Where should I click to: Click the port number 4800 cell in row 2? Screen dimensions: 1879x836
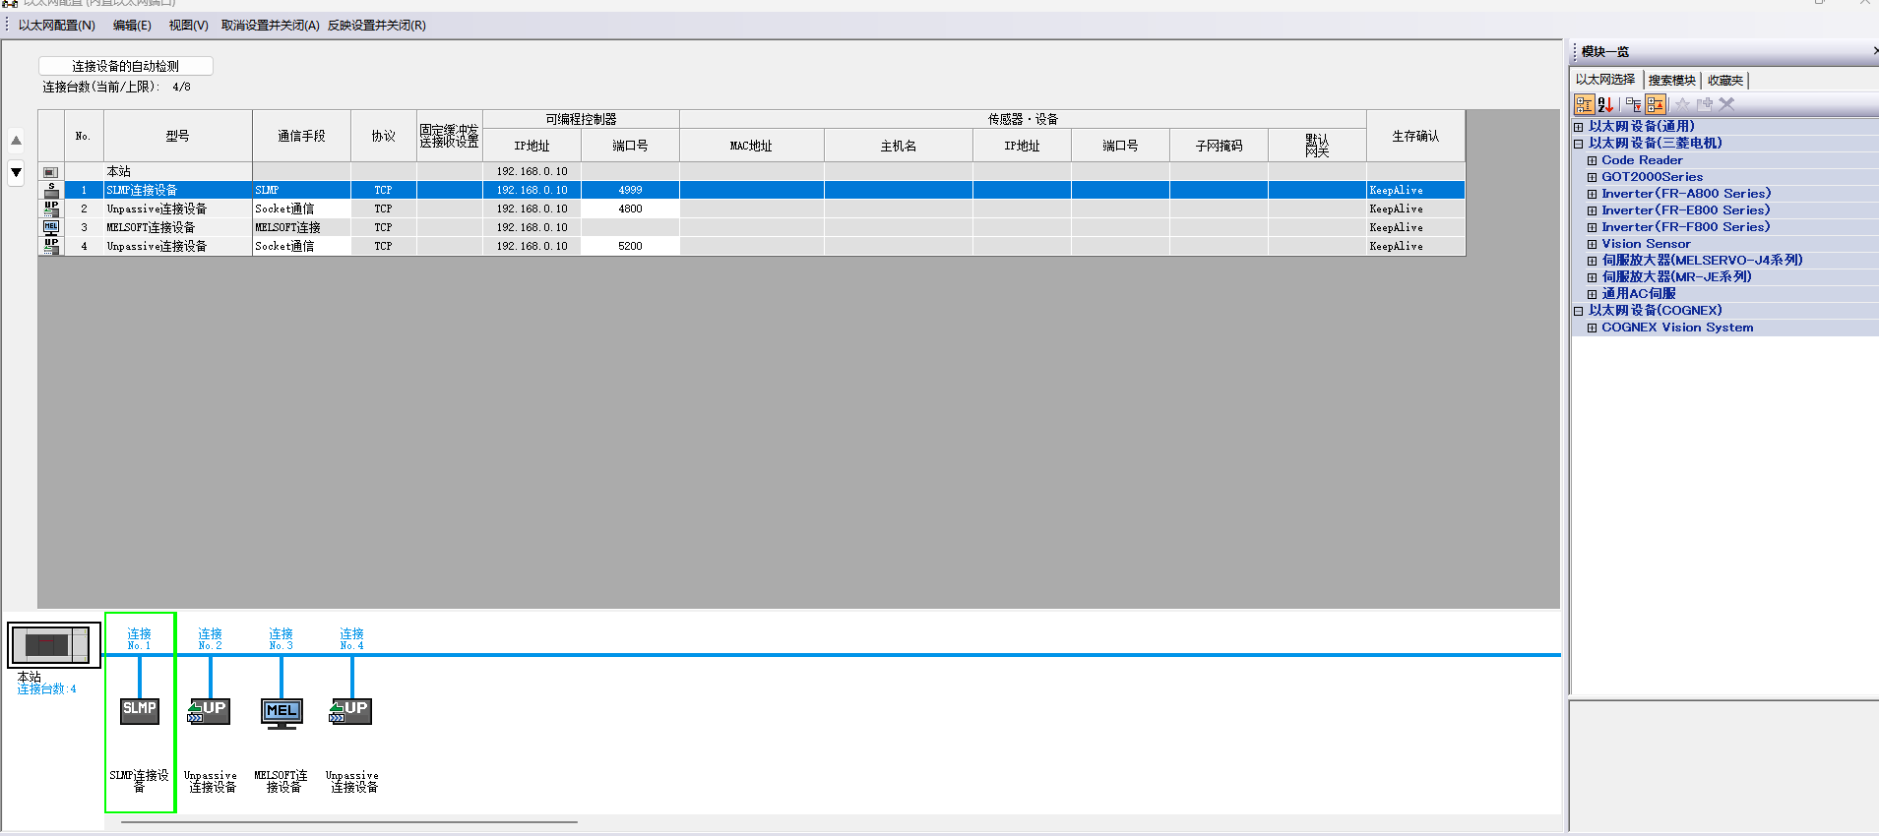630,209
